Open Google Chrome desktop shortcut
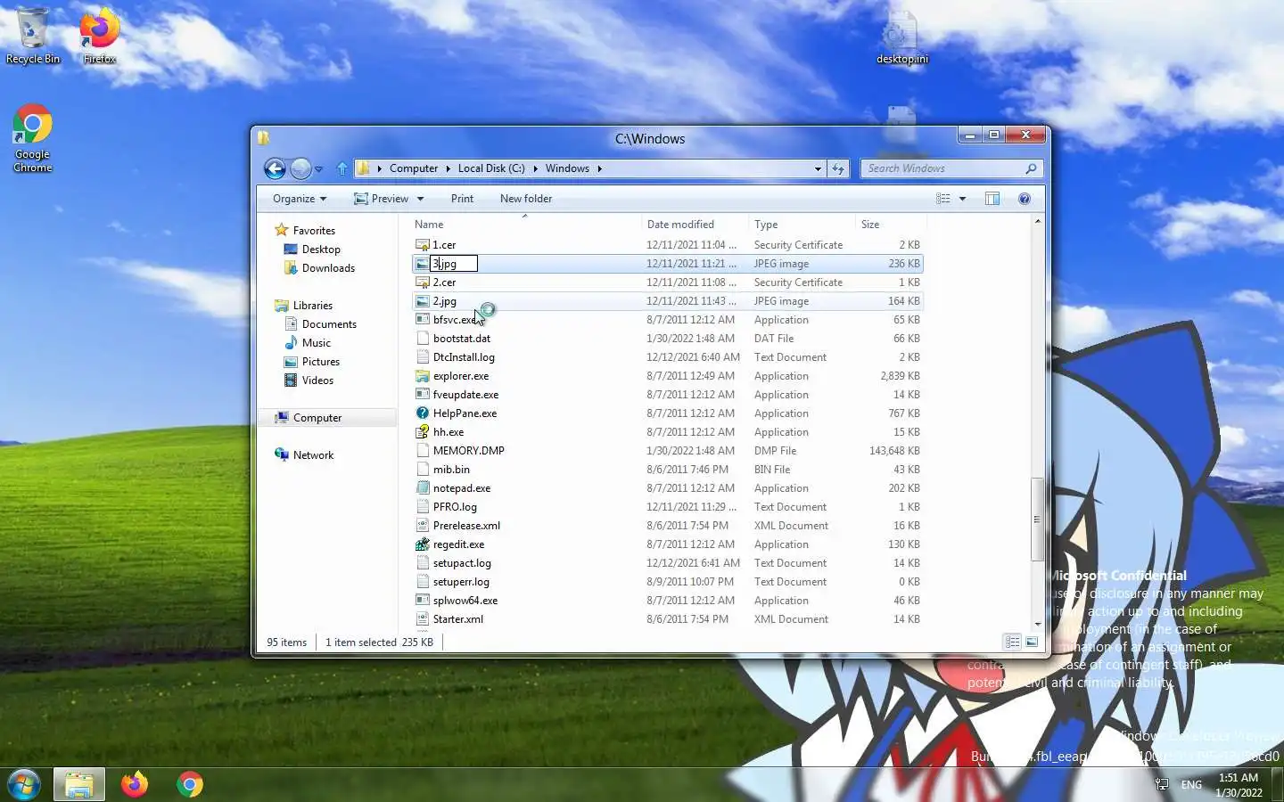This screenshot has height=802, width=1284. coord(33,139)
